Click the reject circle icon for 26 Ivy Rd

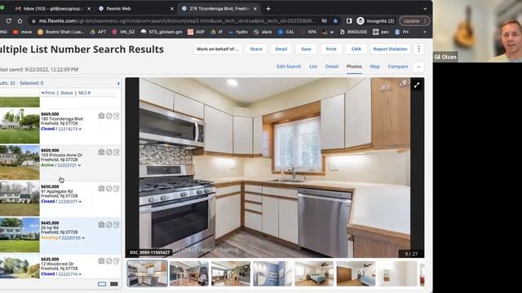tap(108, 225)
